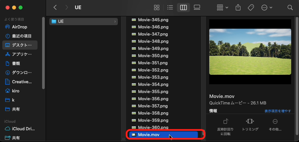Click トリミング trim button
The width and height of the screenshot is (299, 142).
point(250,125)
